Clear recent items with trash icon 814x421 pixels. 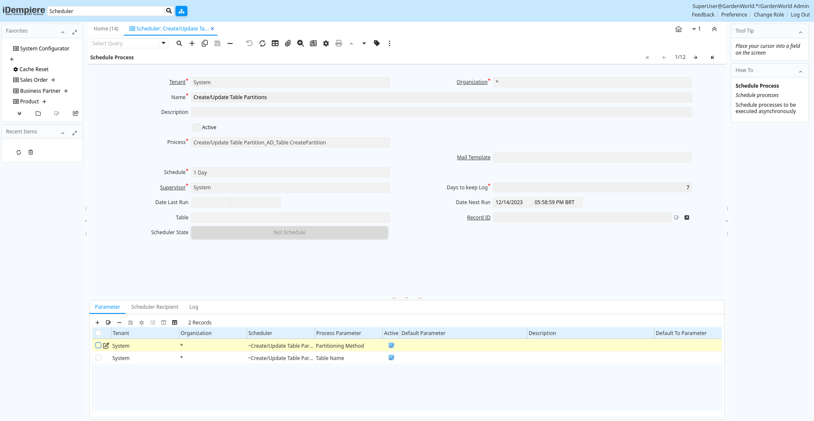(31, 152)
